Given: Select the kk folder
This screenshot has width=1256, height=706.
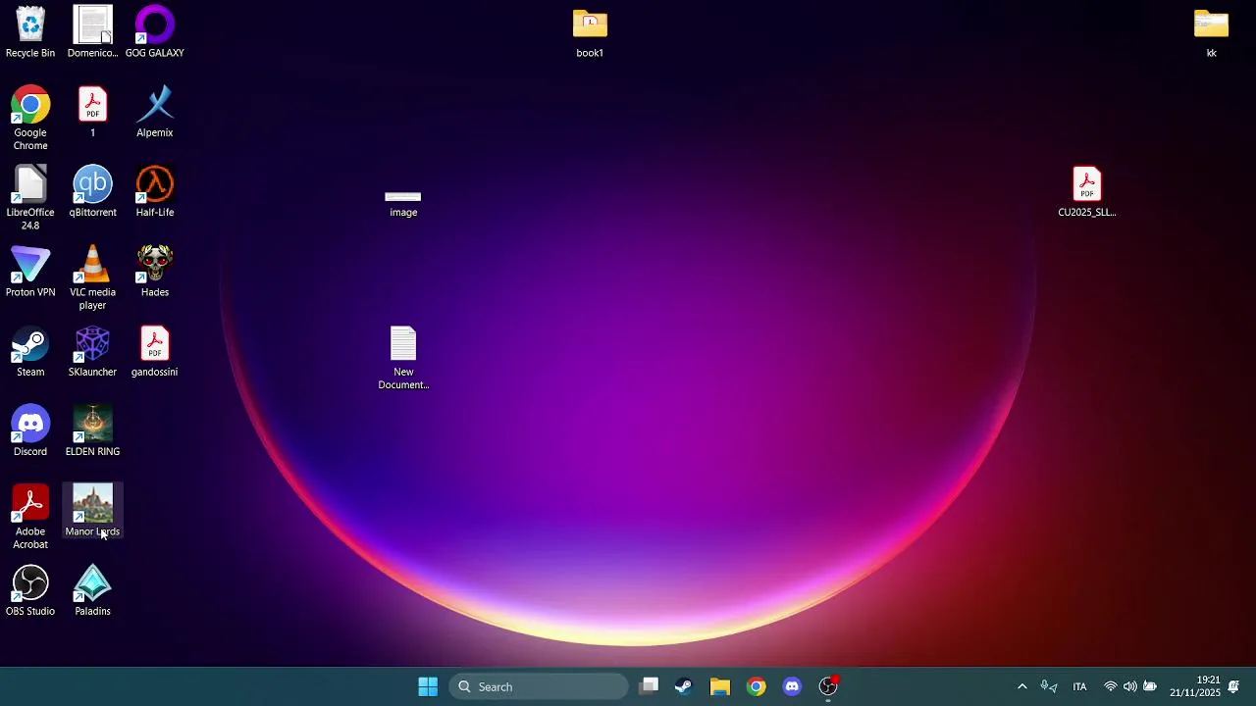Looking at the screenshot, I should click(x=1211, y=32).
